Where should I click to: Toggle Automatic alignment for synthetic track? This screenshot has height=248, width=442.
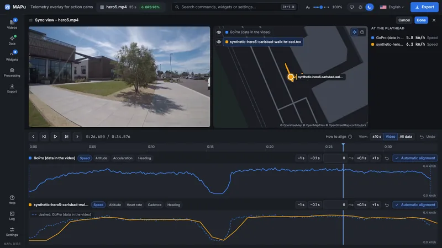point(415,205)
